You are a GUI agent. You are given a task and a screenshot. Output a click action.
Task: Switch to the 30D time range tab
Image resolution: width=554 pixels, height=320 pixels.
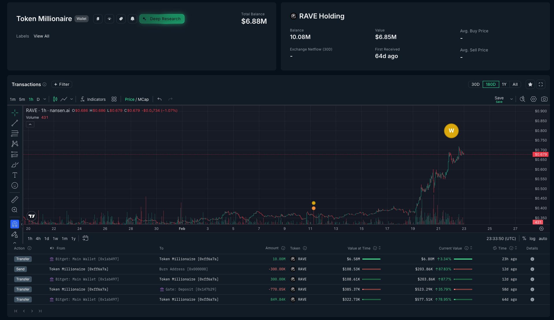475,84
